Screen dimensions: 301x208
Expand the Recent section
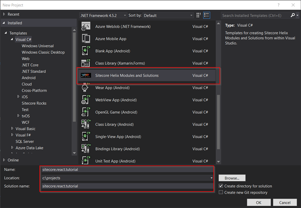click(x=4, y=14)
